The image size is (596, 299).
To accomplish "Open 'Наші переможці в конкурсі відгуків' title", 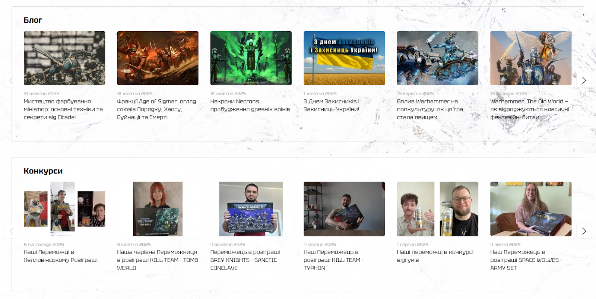I will 435,256.
